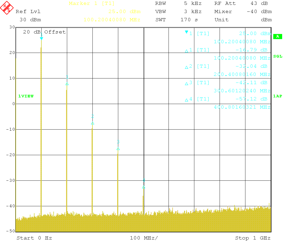Open the RBW 5 kHz setting

(178, 4)
